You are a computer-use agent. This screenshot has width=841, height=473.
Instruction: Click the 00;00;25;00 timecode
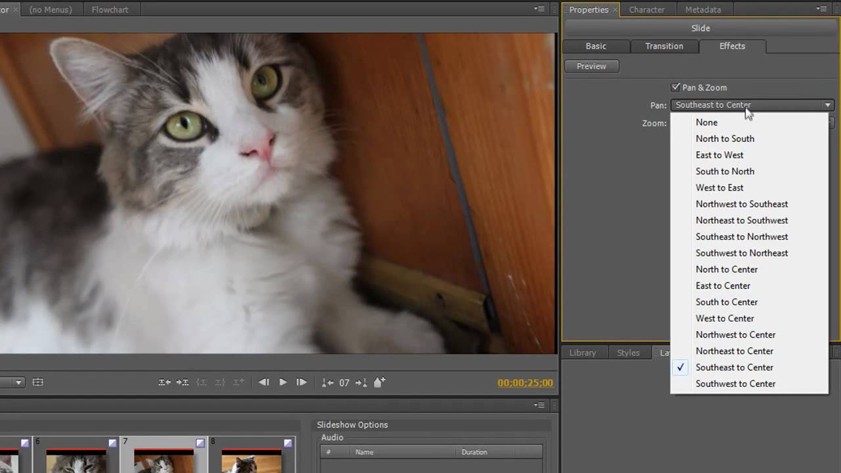point(525,383)
